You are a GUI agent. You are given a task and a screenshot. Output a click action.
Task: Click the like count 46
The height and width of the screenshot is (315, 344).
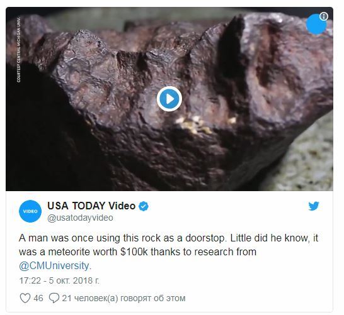pyautogui.click(x=38, y=298)
